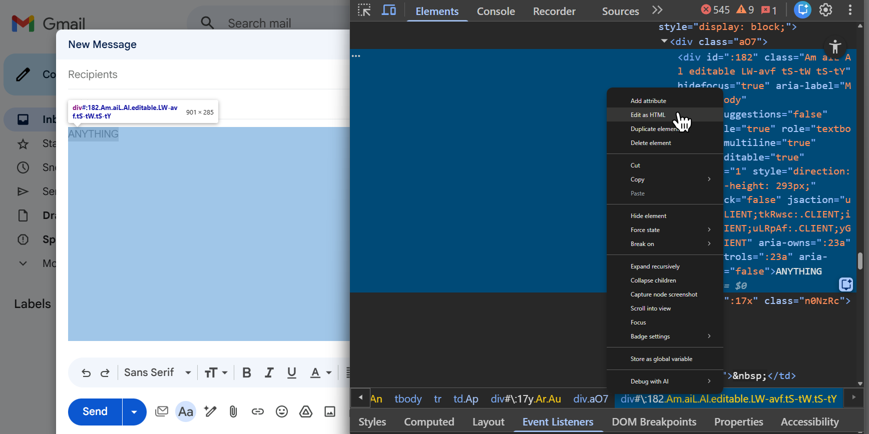Open the Elements tab
The height and width of the screenshot is (434, 869).
click(437, 11)
